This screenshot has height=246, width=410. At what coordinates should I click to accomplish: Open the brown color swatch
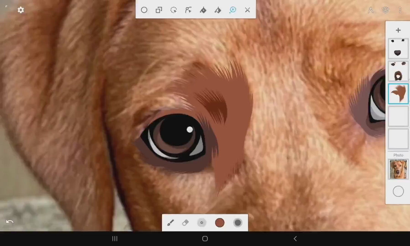point(220,223)
